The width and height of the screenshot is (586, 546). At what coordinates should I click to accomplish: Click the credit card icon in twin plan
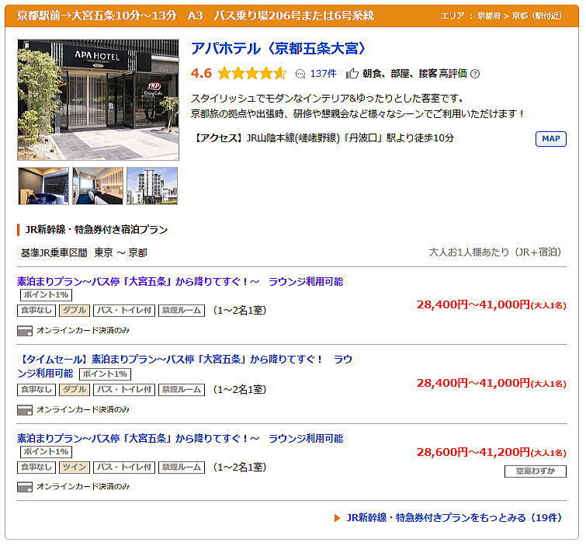[25, 486]
